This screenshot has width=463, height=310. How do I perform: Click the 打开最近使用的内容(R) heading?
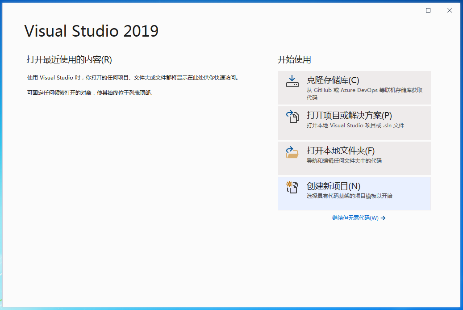pos(69,60)
